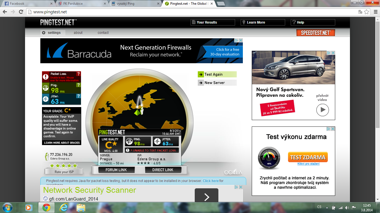Open the Network Security Scanner ad link
The width and height of the screenshot is (380, 213).
(90, 190)
